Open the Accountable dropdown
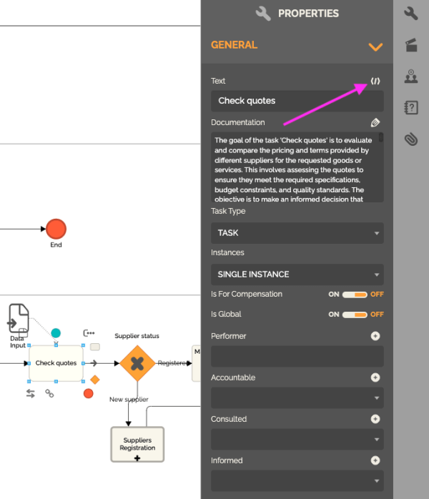The height and width of the screenshot is (499, 429). 297,398
